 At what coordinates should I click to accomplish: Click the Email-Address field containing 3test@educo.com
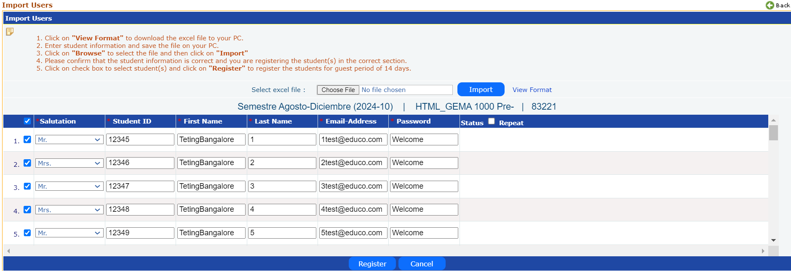[353, 186]
